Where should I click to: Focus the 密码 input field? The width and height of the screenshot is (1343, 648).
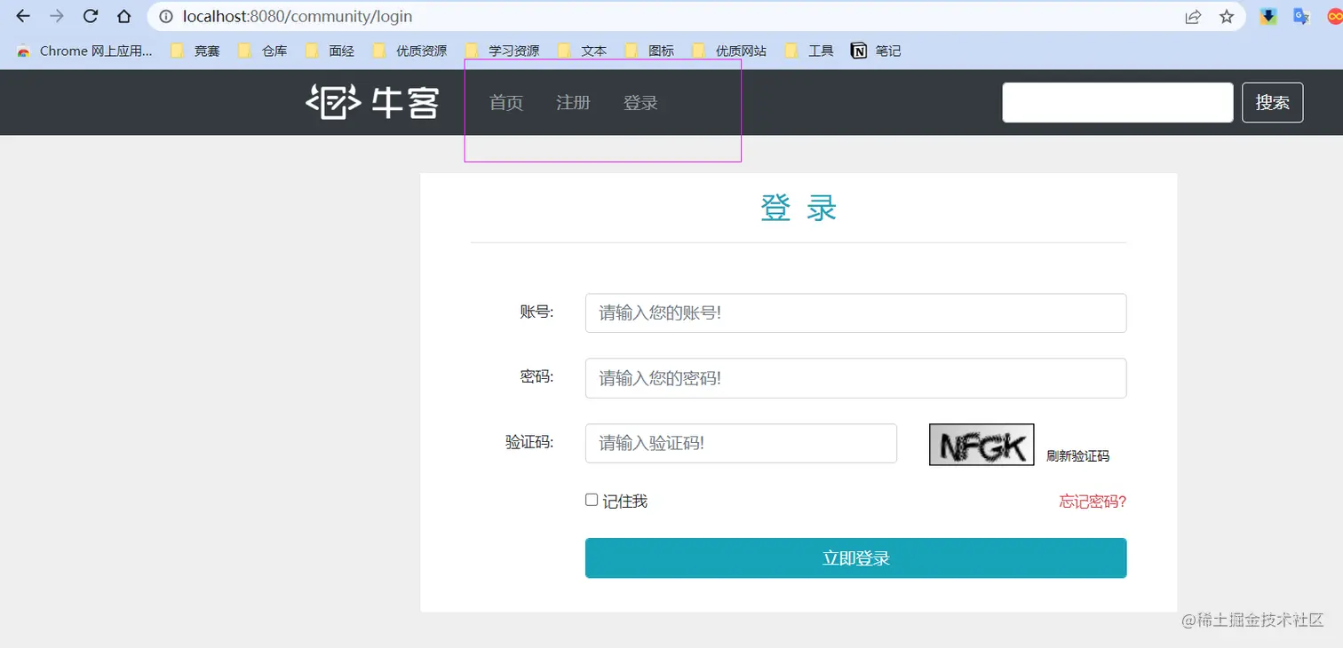click(855, 378)
